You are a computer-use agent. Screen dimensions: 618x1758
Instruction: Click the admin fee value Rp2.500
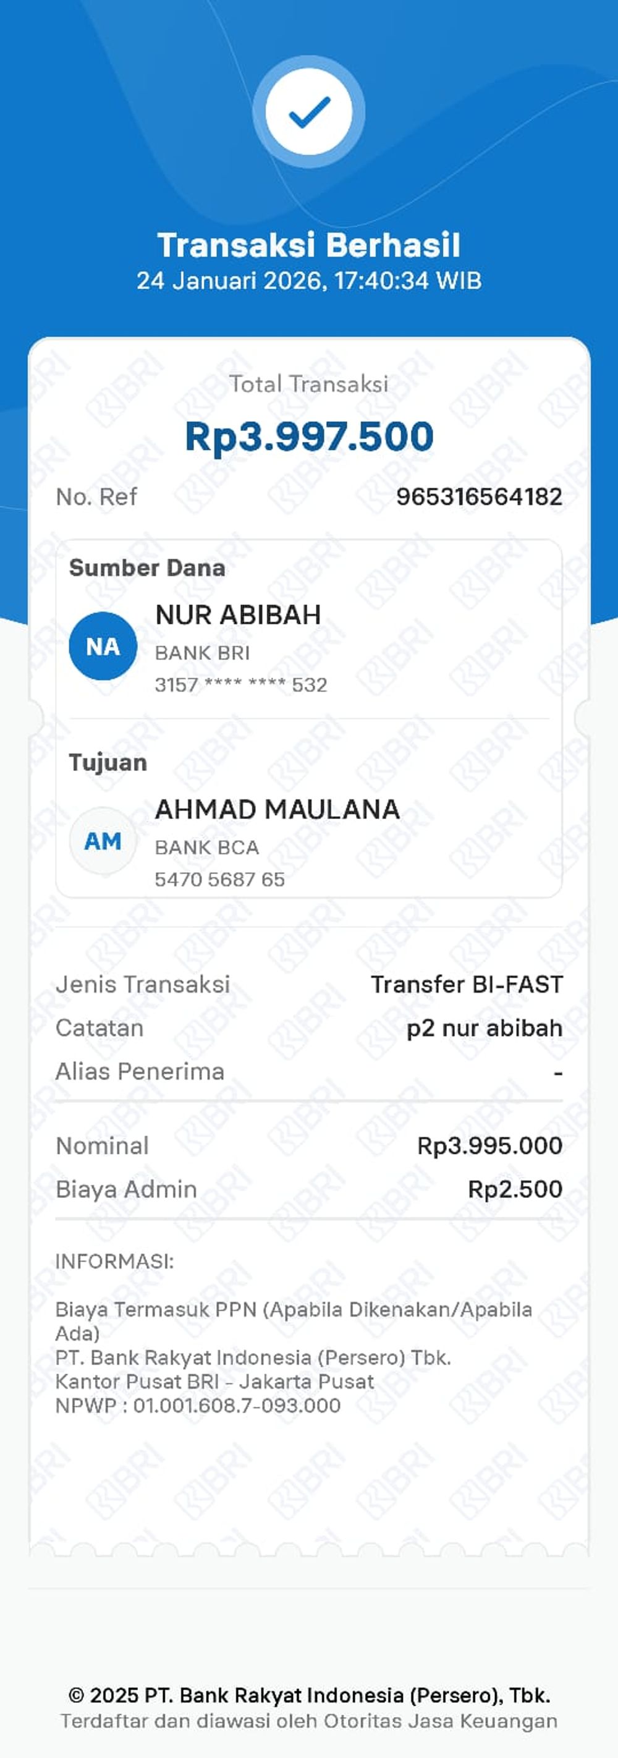[515, 1189]
